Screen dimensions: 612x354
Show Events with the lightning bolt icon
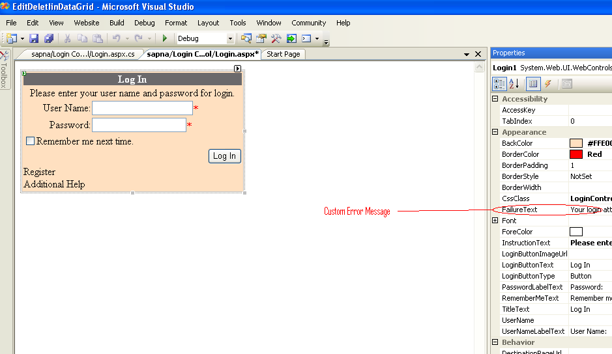548,83
